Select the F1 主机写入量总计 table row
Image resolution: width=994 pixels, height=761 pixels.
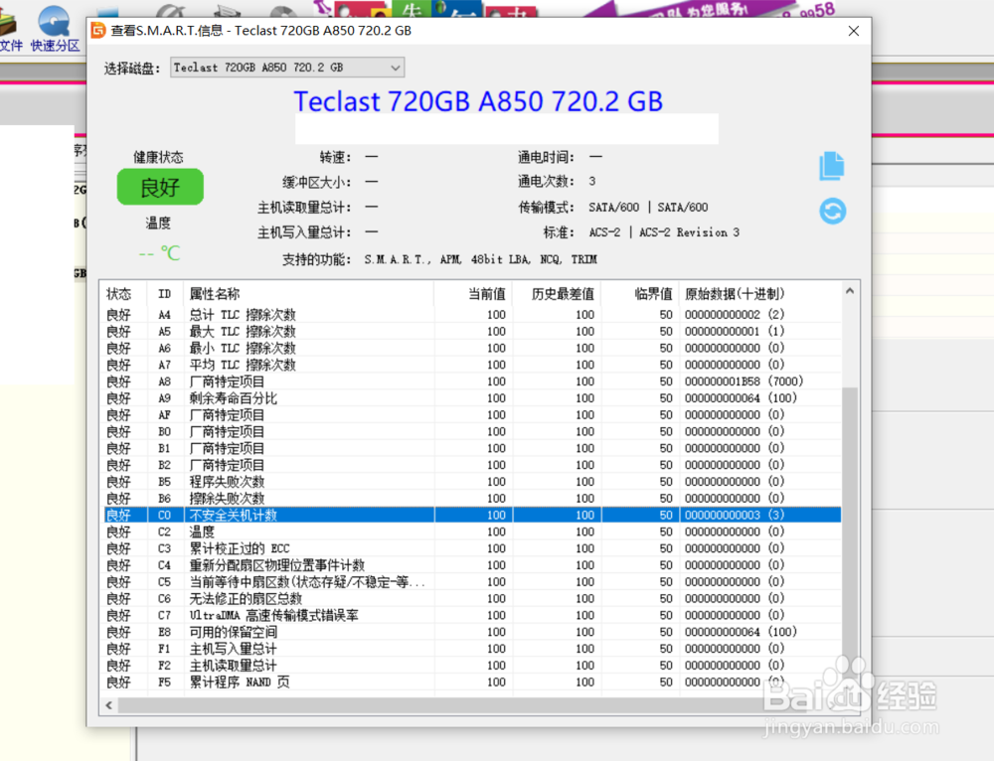(472, 649)
